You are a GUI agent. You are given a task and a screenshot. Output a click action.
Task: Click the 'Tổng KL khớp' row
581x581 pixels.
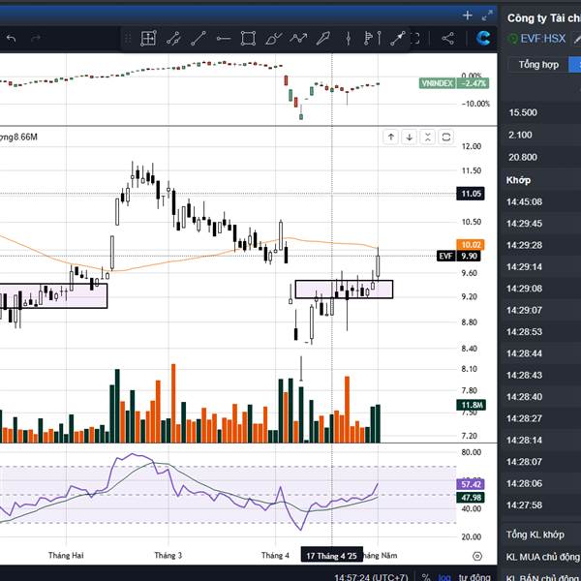click(541, 535)
